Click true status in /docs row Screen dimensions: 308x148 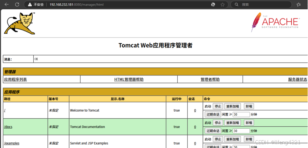click(177, 127)
